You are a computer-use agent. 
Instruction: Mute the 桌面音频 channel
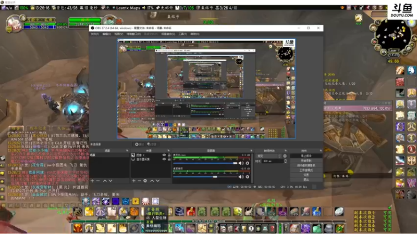pyautogui.click(x=241, y=177)
